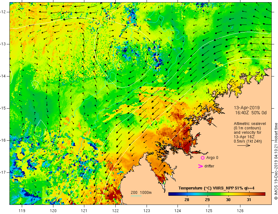The width and height of the screenshot is (278, 214).
Task: Click the '13-Apr 16Z' legend line
Action: click(x=244, y=137)
